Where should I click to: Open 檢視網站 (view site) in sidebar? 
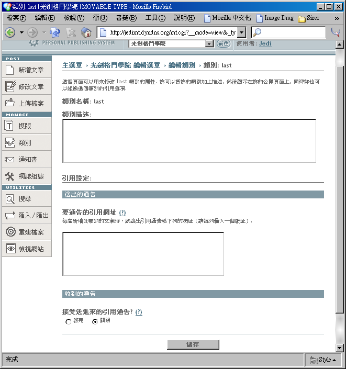coord(27,249)
